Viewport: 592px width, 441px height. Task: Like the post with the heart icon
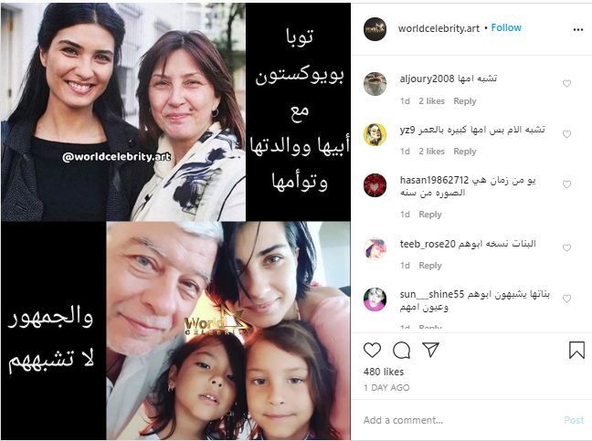click(372, 350)
